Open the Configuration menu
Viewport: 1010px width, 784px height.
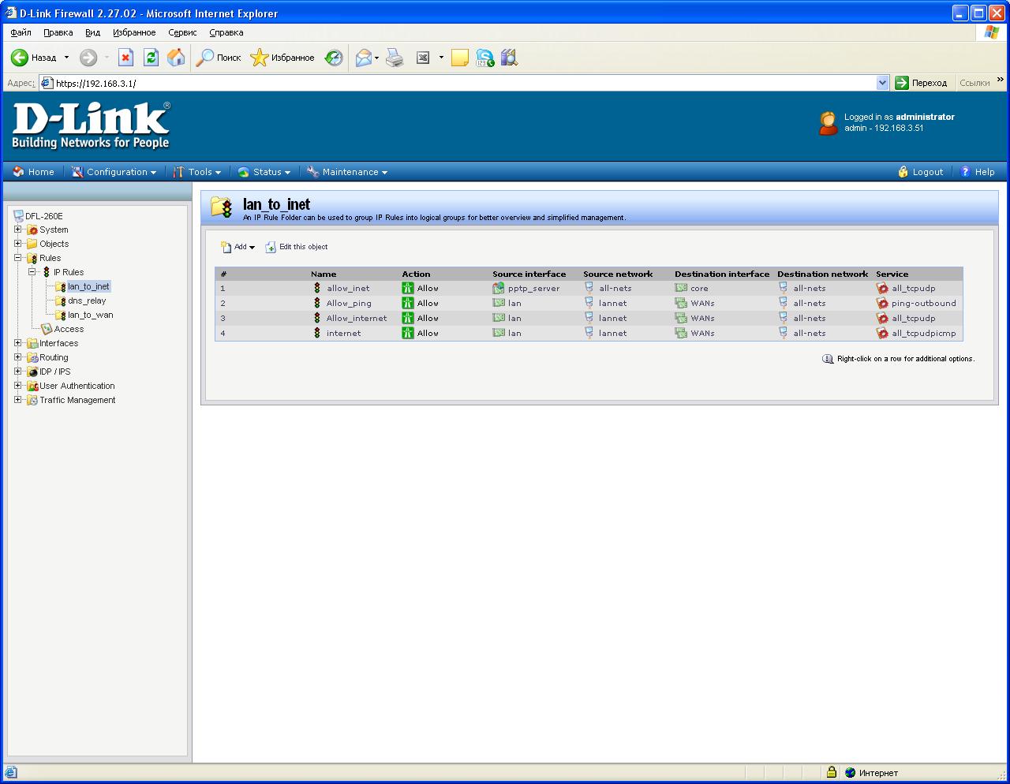point(114,172)
